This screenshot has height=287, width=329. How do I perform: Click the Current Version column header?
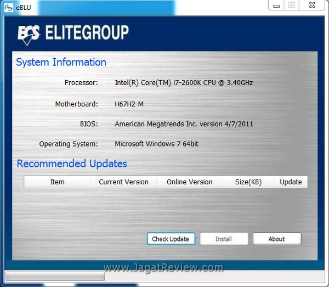123,182
